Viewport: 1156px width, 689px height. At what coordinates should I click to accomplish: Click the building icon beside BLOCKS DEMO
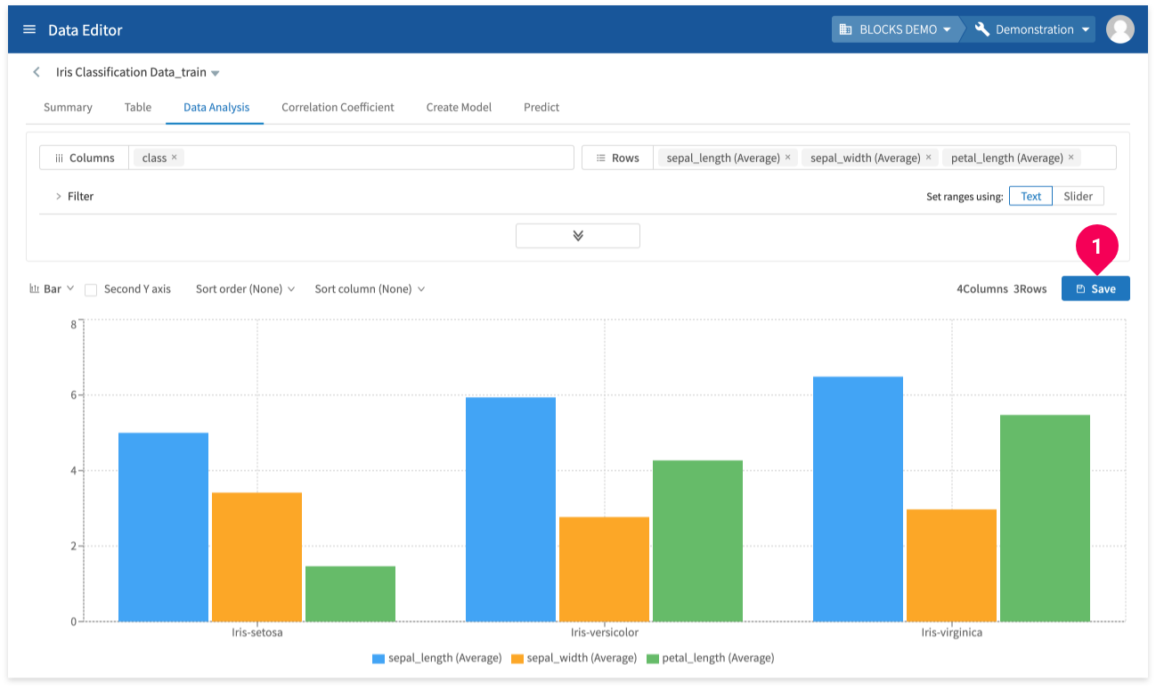coord(846,29)
